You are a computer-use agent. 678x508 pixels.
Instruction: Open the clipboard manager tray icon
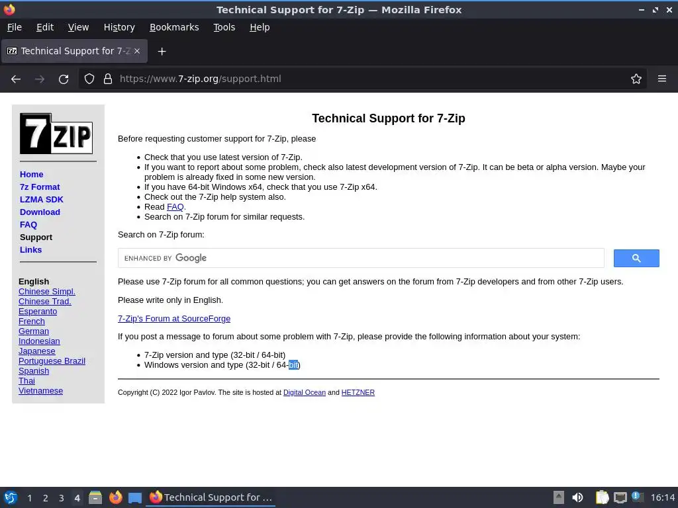tap(602, 497)
